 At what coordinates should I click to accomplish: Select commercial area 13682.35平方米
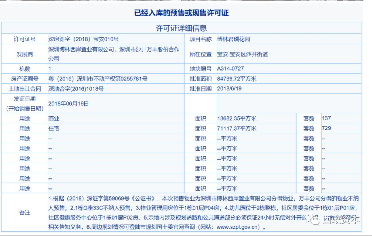[x=237, y=118]
